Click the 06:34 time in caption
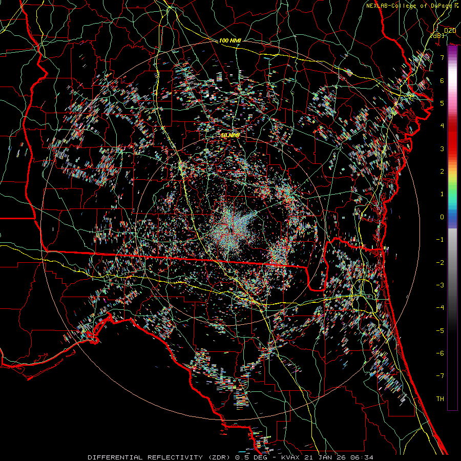Image resolution: width=461 pixels, height=461 pixels. tap(363, 457)
